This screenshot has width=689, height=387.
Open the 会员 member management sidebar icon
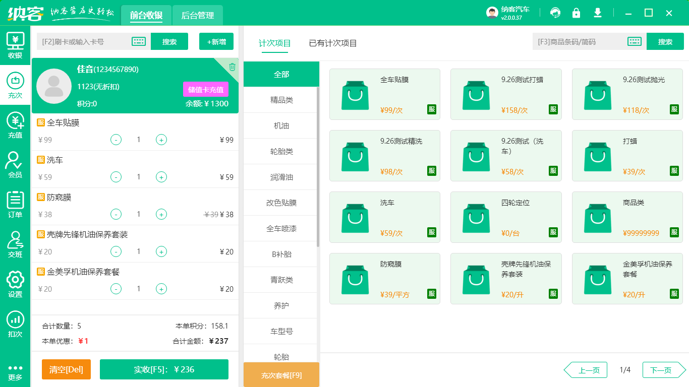[15, 165]
